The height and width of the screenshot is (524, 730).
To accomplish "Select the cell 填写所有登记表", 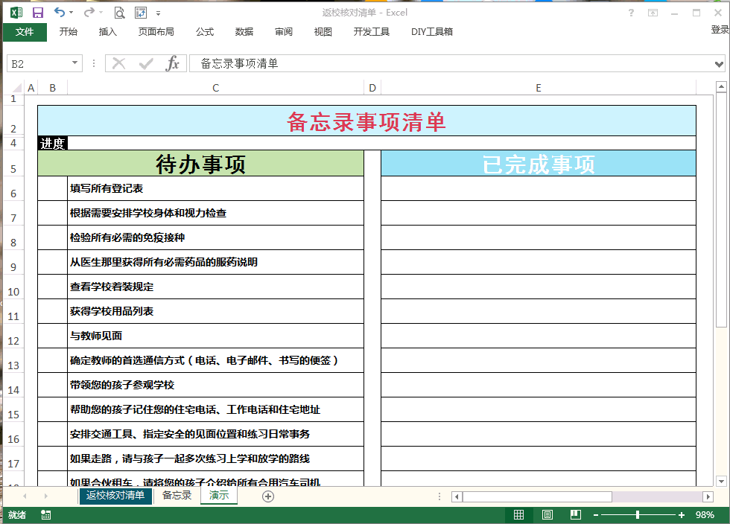I will 215,188.
